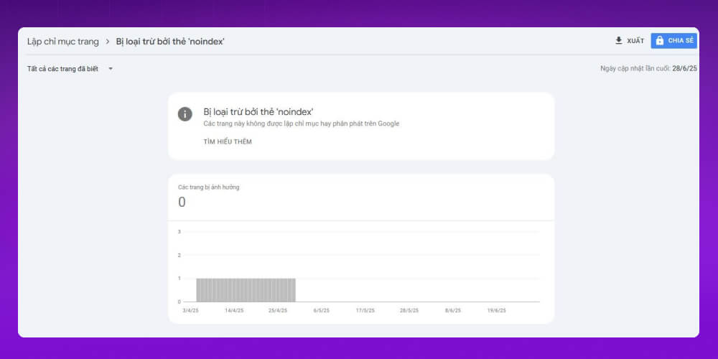Click the last updated date 28/6/25
The image size is (718, 359).
(684, 69)
